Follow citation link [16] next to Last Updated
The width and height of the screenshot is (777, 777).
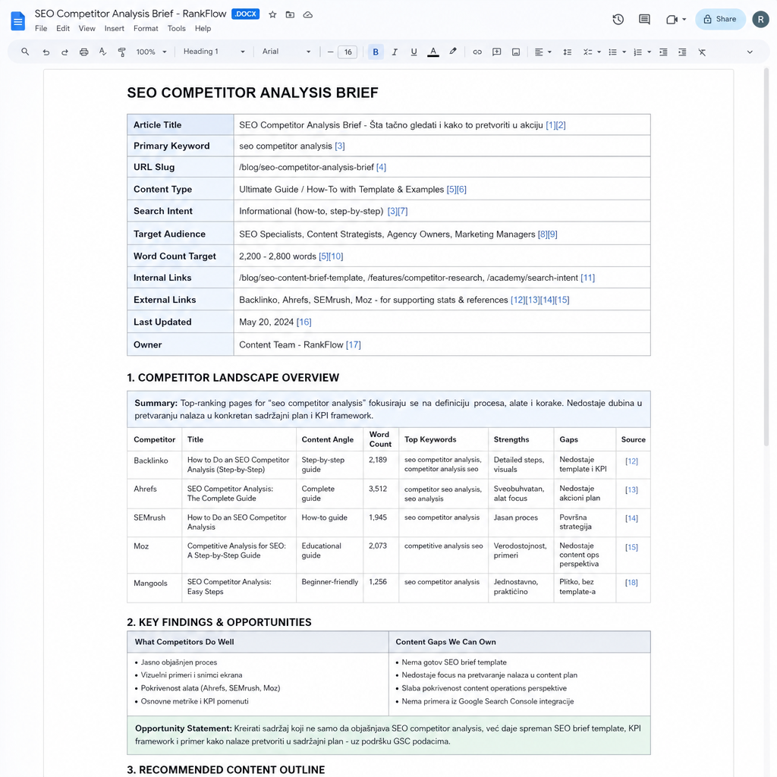click(x=304, y=322)
